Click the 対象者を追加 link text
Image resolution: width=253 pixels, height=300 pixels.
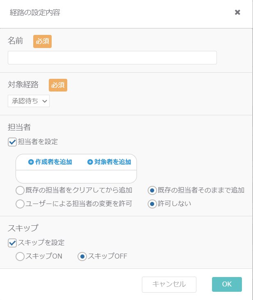pos(113,162)
